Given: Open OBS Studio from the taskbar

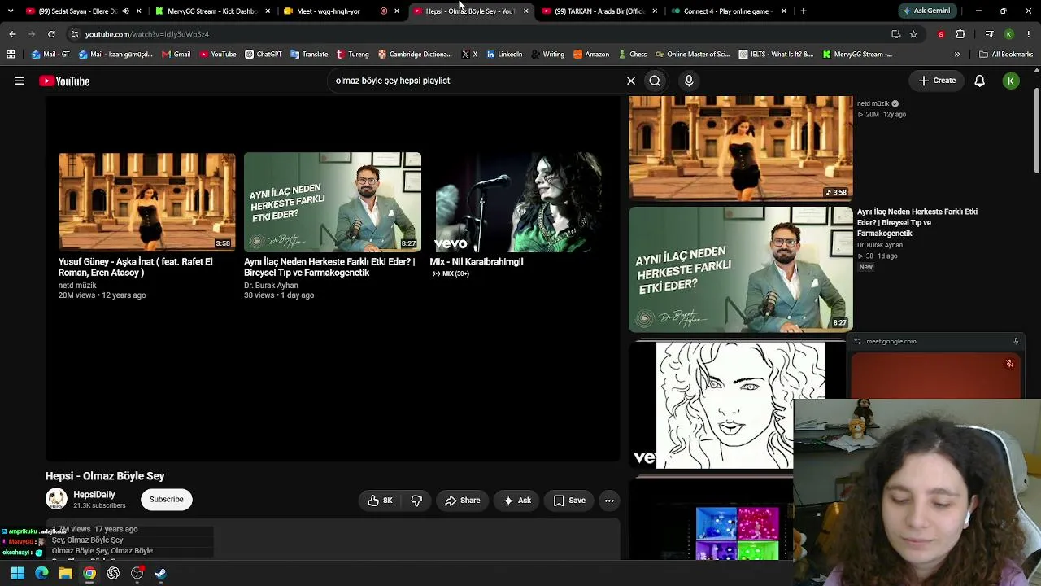Looking at the screenshot, I should click(137, 574).
